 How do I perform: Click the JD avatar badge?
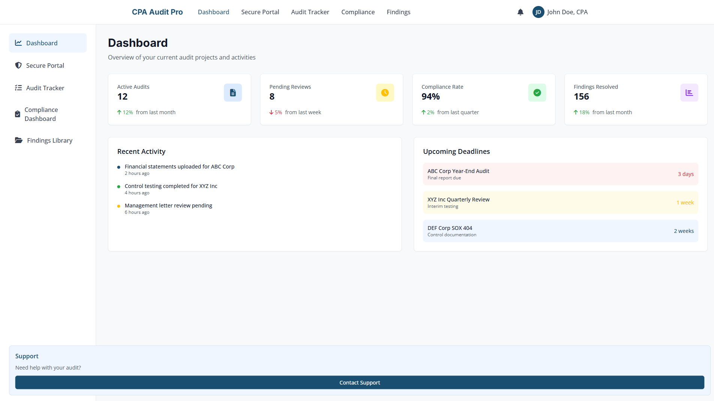(539, 12)
